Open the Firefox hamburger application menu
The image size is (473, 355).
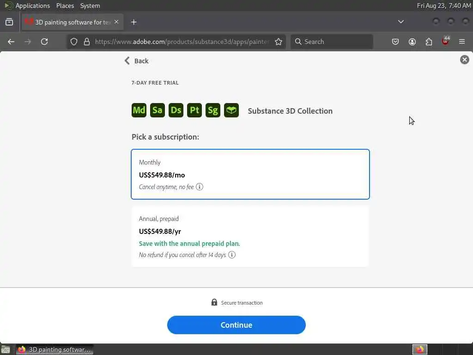(462, 42)
